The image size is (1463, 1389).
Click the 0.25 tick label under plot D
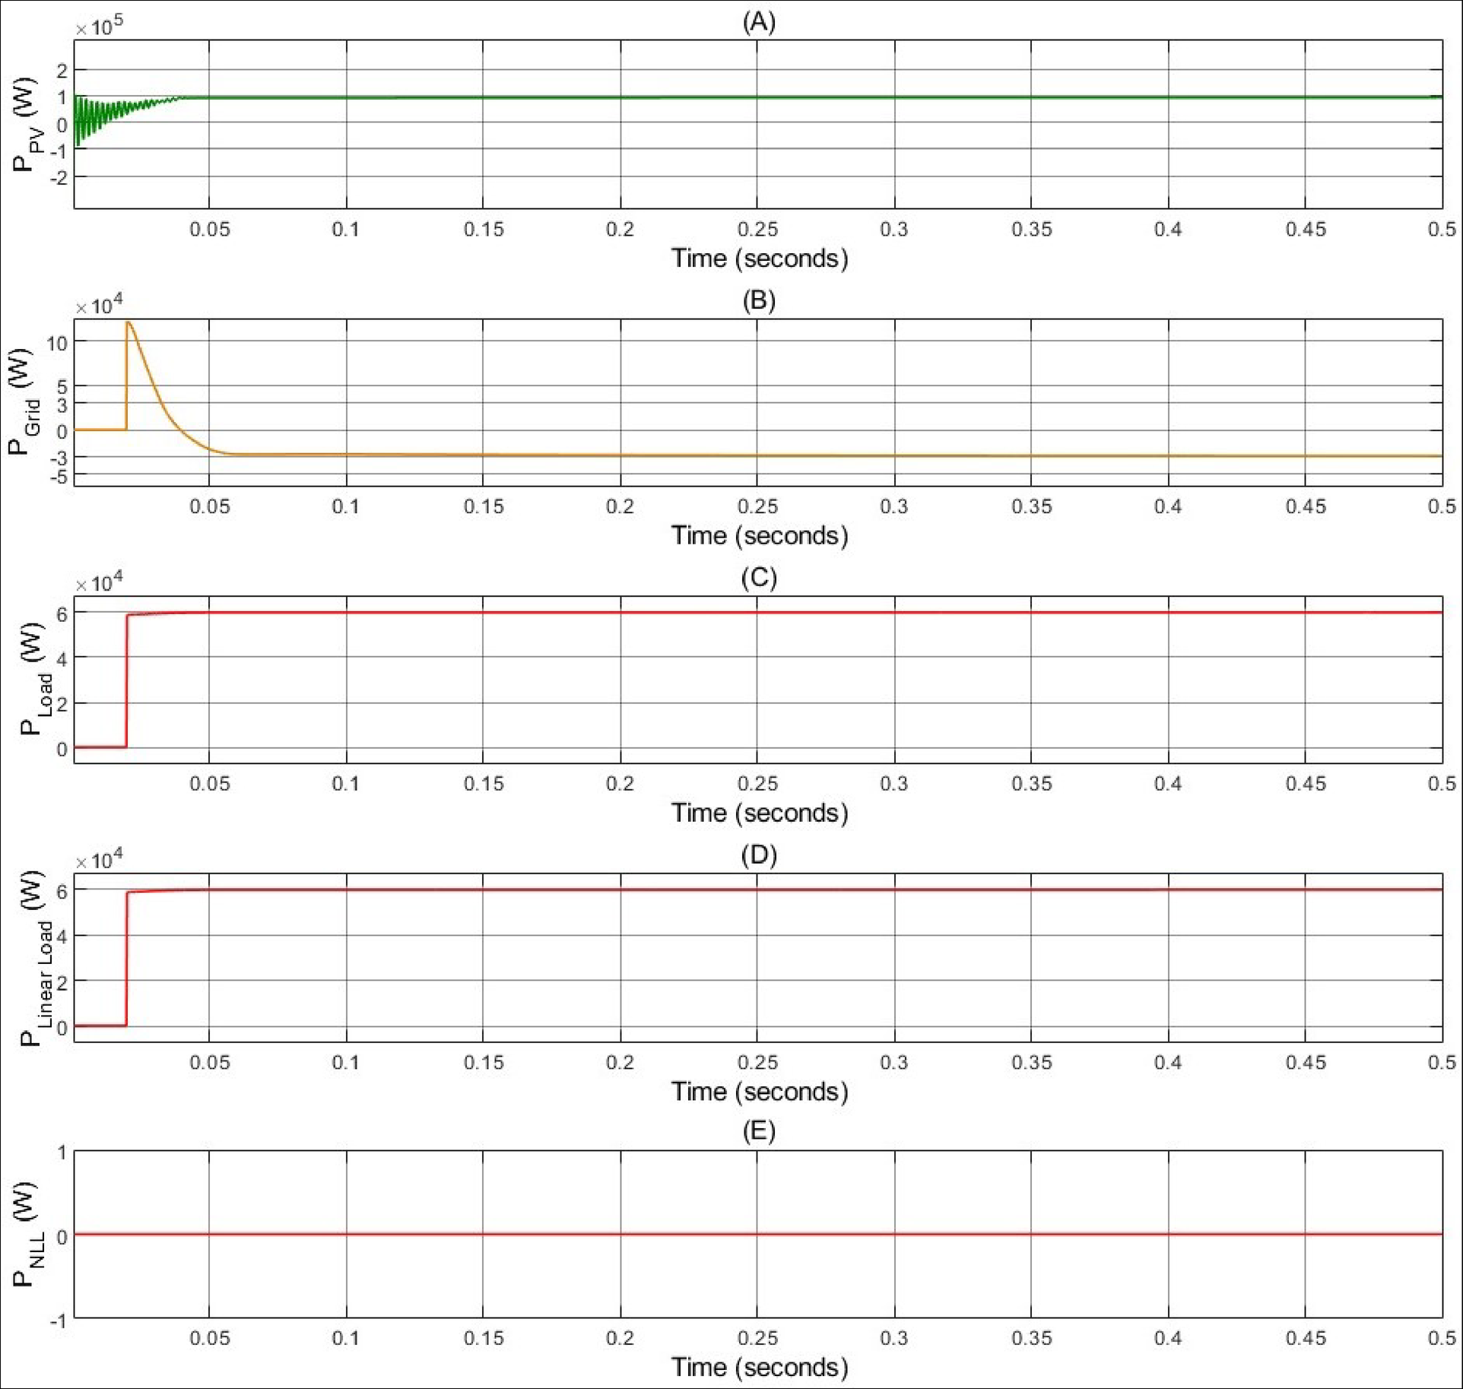(x=757, y=1062)
